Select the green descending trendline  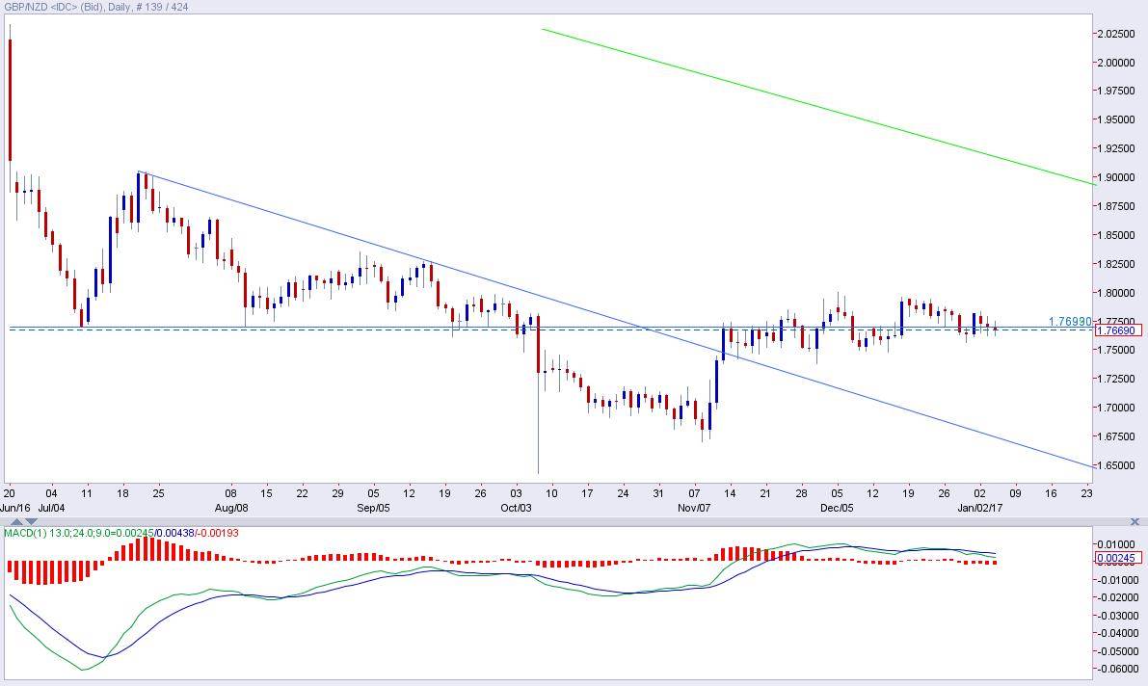point(818,107)
